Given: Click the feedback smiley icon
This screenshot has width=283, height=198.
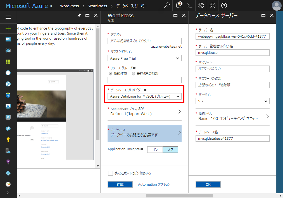Looking at the screenshot, I should point(213,6).
